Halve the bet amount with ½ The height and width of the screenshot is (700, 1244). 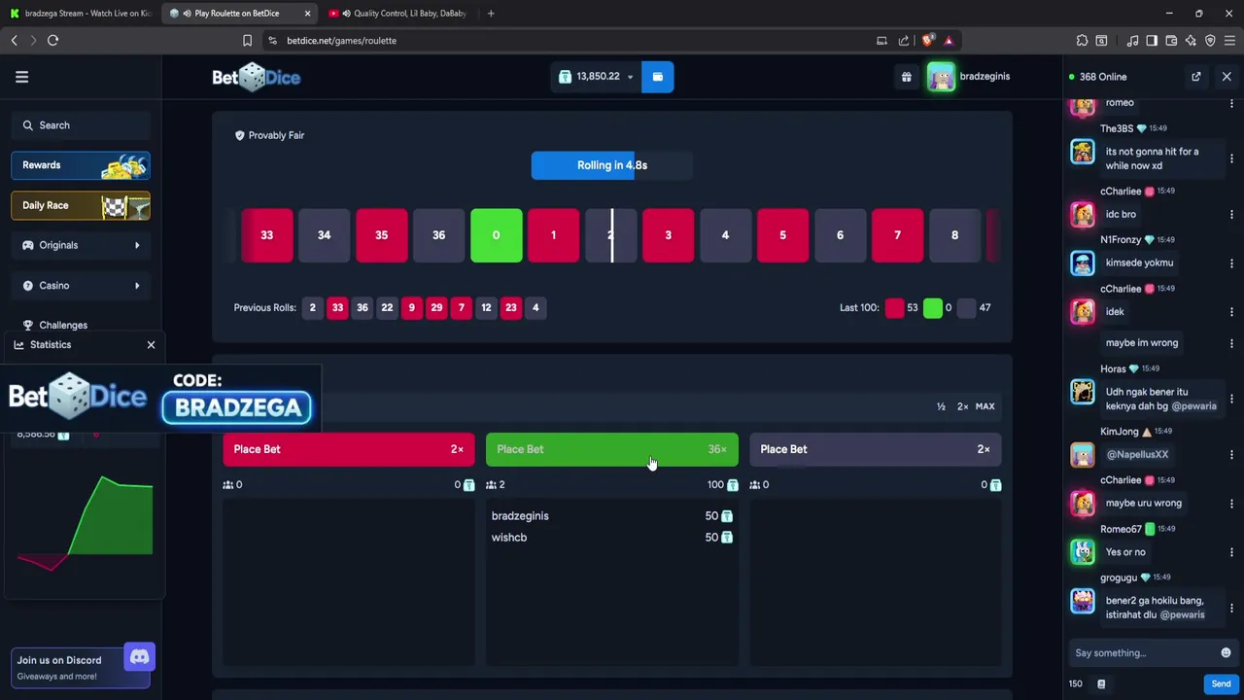(x=941, y=406)
